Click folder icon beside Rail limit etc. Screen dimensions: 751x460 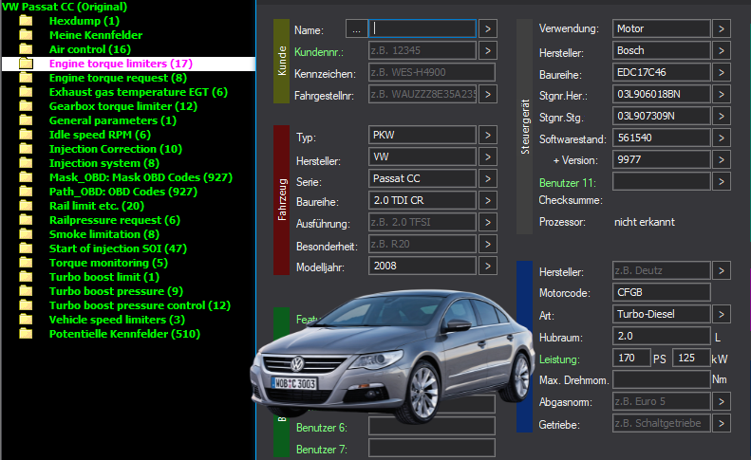(26, 206)
